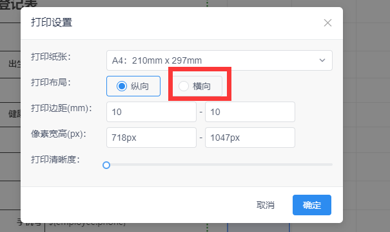Viewport: 390px width, 232px height.
Task: Click the 打印清晰度 slider handle
Action: click(x=106, y=165)
